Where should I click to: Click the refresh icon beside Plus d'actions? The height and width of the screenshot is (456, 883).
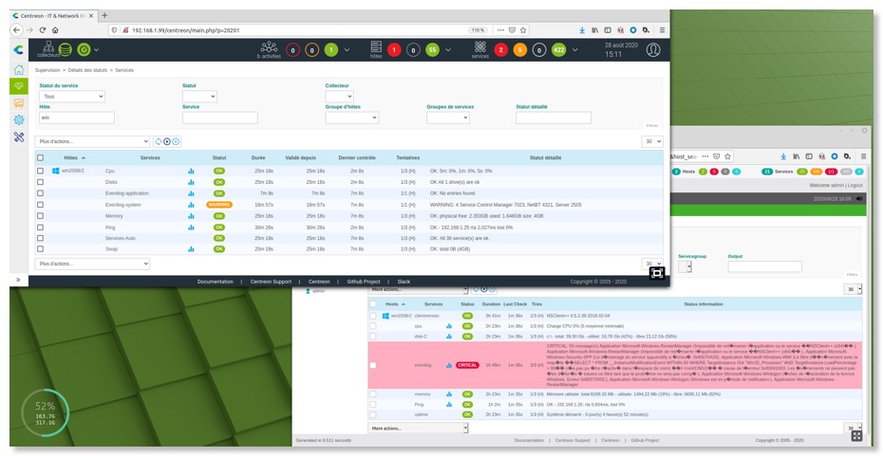[x=159, y=141]
